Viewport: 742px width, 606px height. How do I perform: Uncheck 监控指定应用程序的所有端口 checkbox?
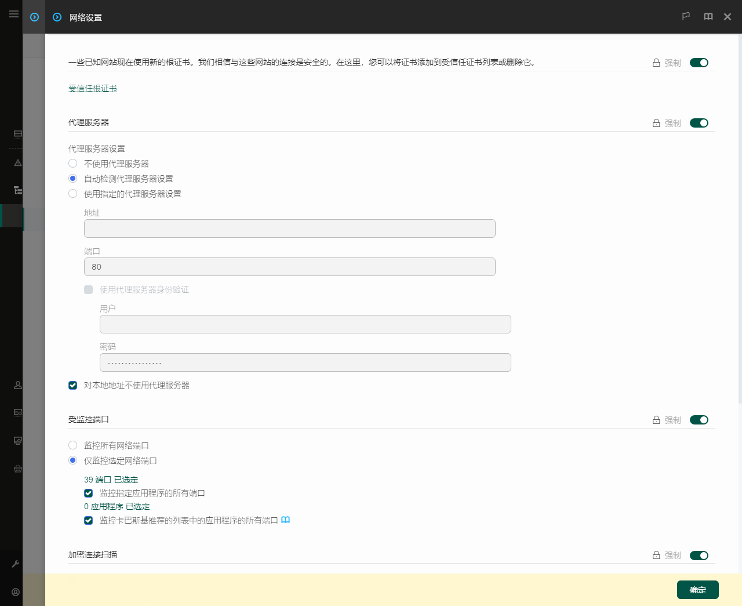tap(88, 493)
